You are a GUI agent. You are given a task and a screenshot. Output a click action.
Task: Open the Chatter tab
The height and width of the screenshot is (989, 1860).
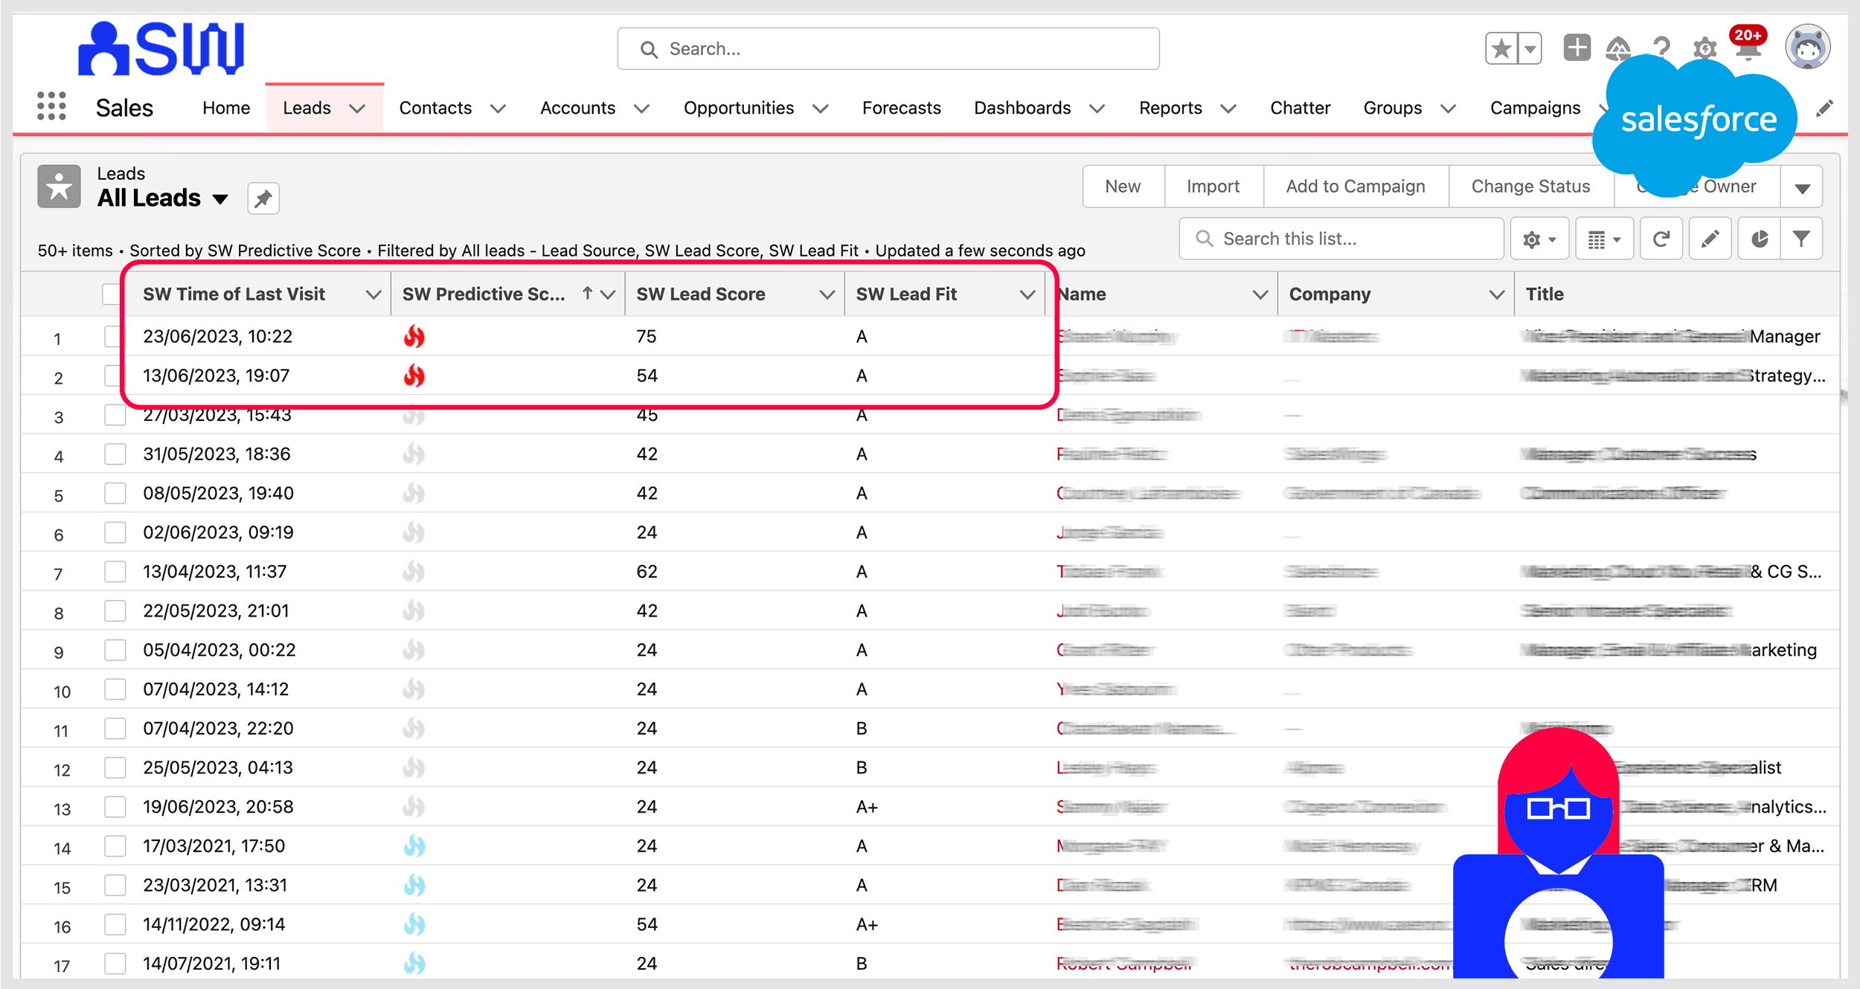coord(1299,108)
